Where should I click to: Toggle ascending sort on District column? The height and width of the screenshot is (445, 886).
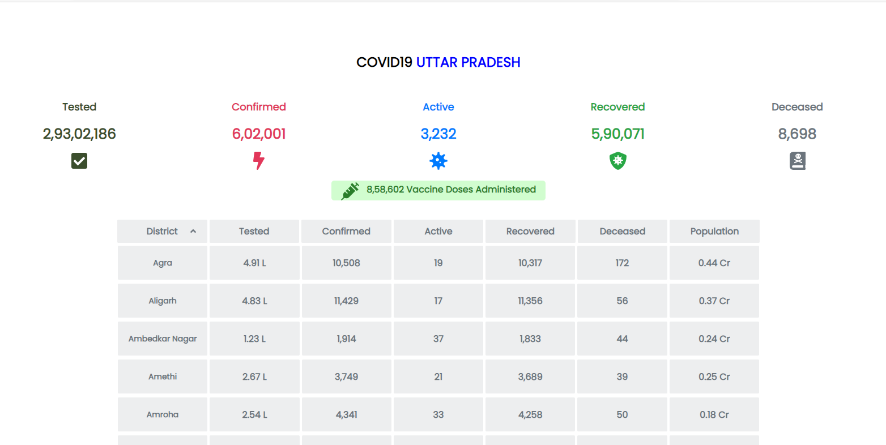pos(193,231)
